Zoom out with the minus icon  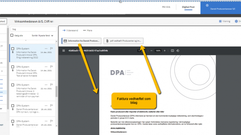[x=151, y=51]
